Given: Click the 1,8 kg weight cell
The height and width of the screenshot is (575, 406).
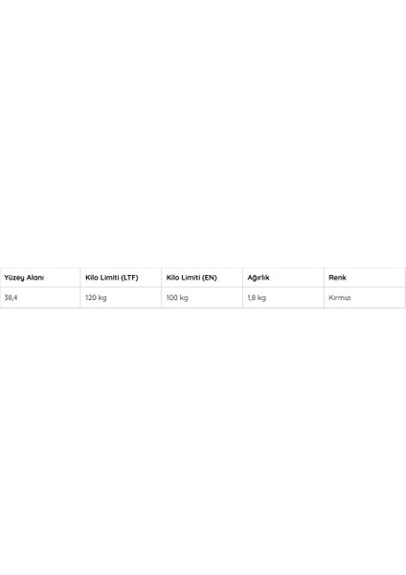Looking at the screenshot, I should click(283, 297).
